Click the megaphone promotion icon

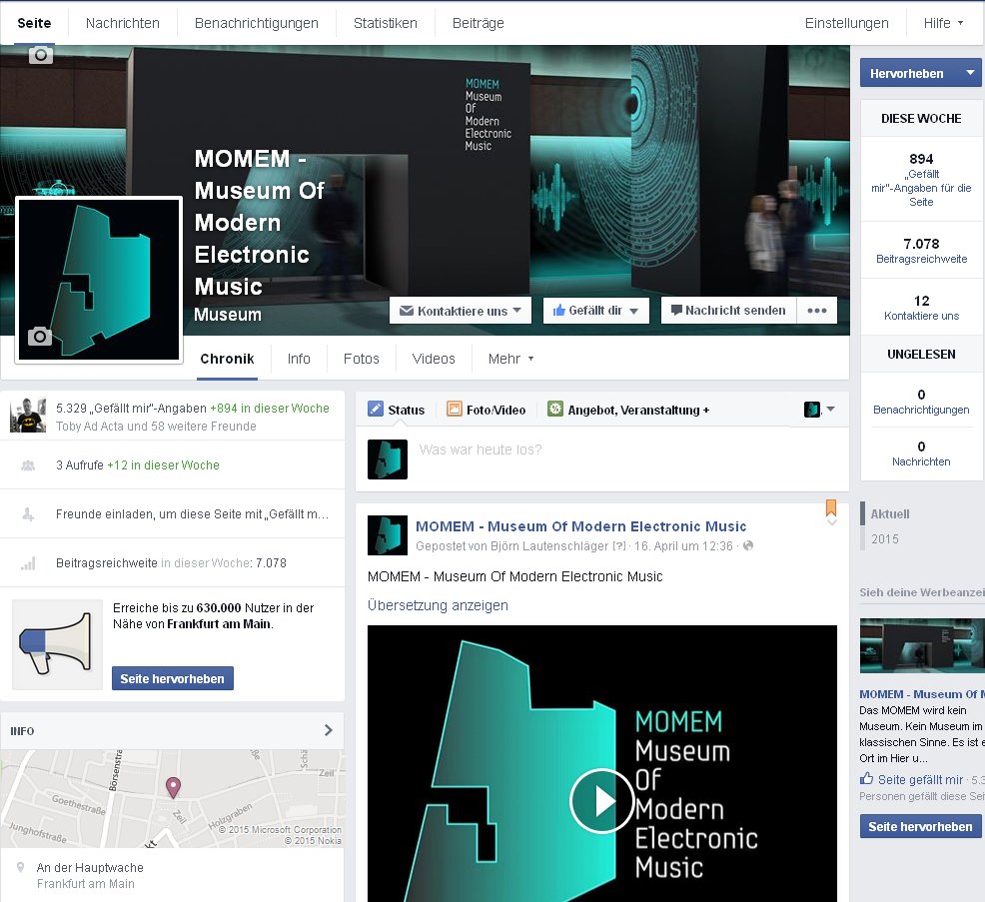57,644
